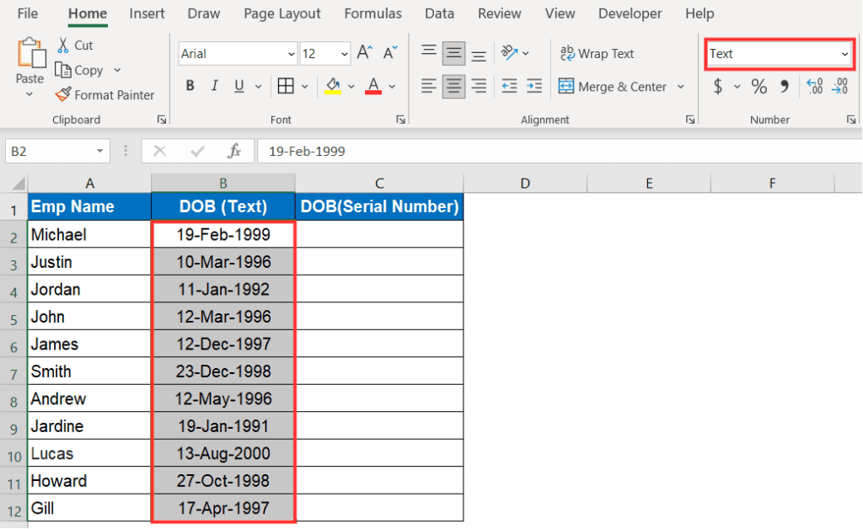Open the Arial font name dropdown
Viewport: 863px width, 529px height.
pos(292,53)
